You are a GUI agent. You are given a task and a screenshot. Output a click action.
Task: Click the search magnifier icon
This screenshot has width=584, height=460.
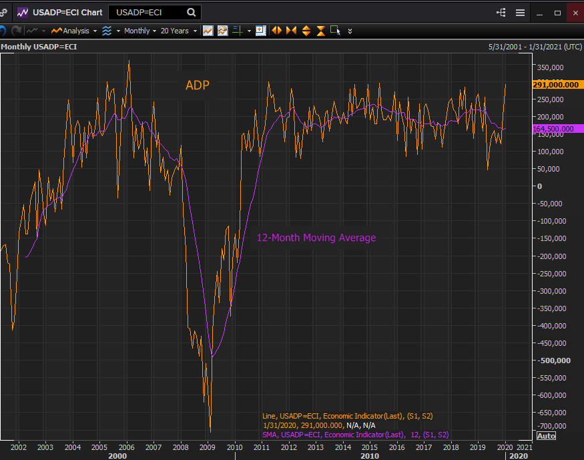click(192, 12)
